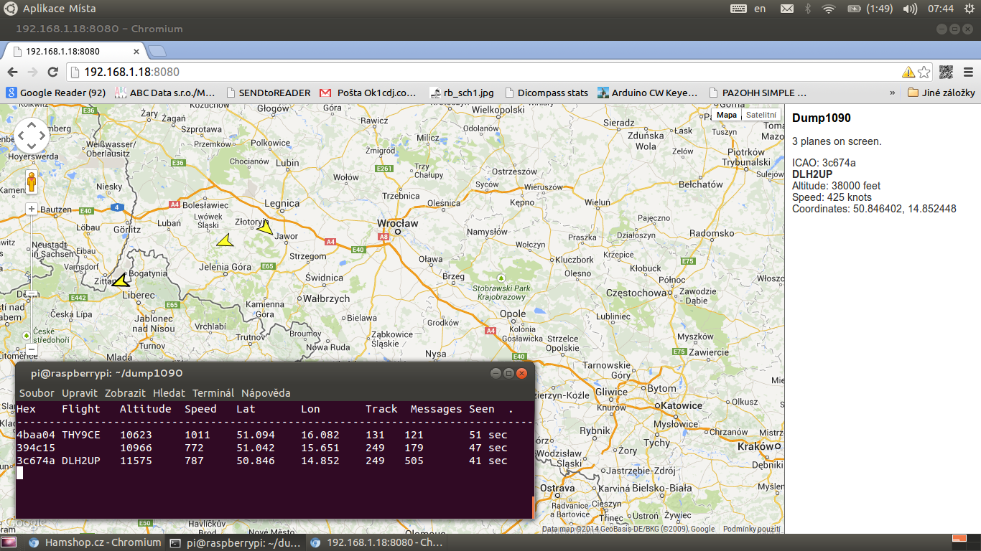Viewport: 981px width, 551px height.
Task: Open the PA2OHH SIMPLE bookmark
Action: tap(758, 93)
